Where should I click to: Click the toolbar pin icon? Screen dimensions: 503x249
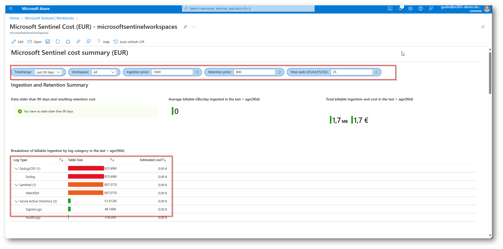[78, 42]
